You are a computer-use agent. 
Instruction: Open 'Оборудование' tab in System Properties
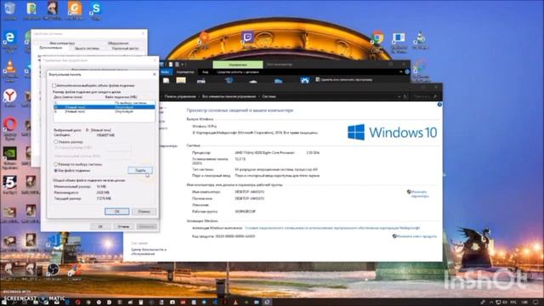pyautogui.click(x=118, y=43)
